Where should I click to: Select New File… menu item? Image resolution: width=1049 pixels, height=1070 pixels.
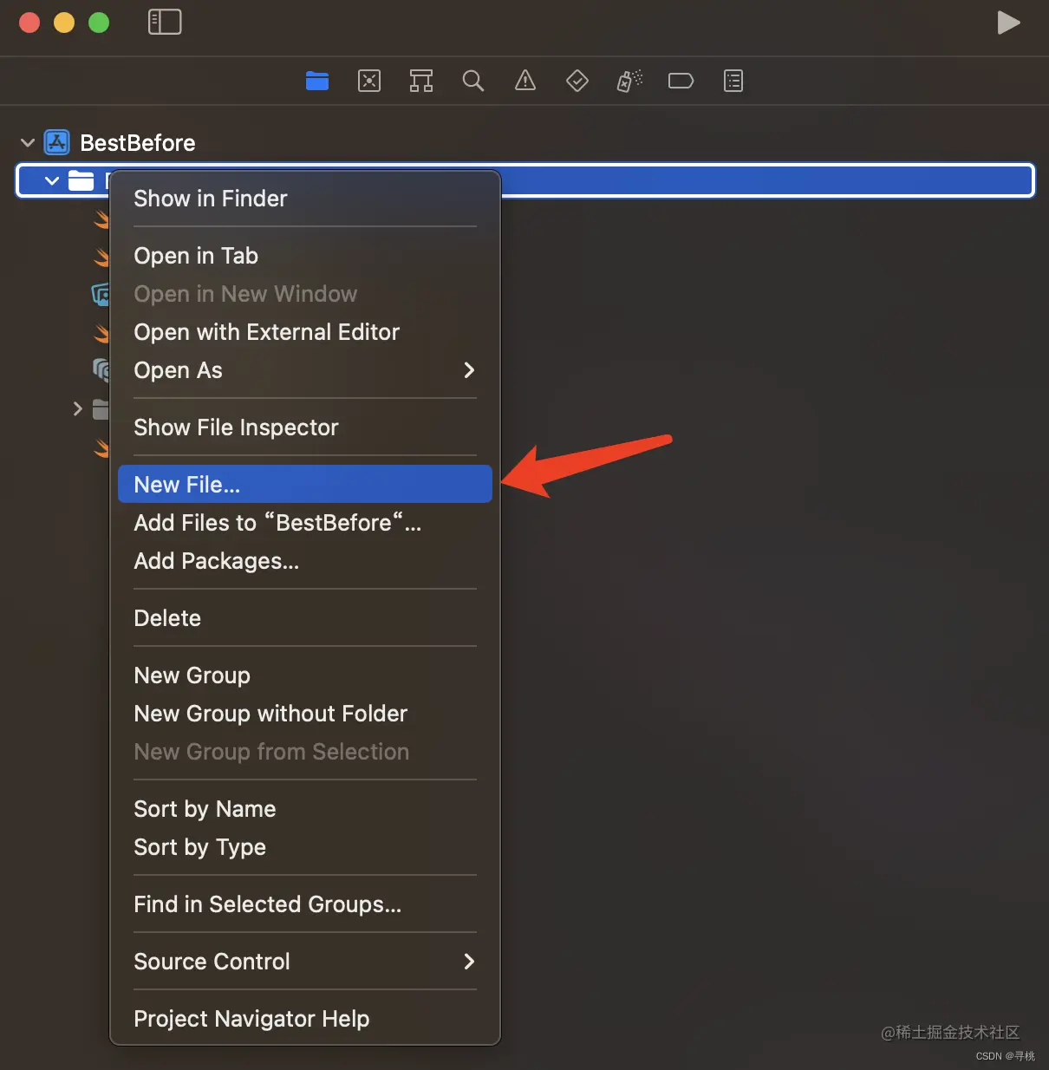(305, 484)
